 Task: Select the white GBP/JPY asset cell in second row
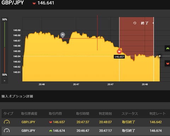(28, 131)
